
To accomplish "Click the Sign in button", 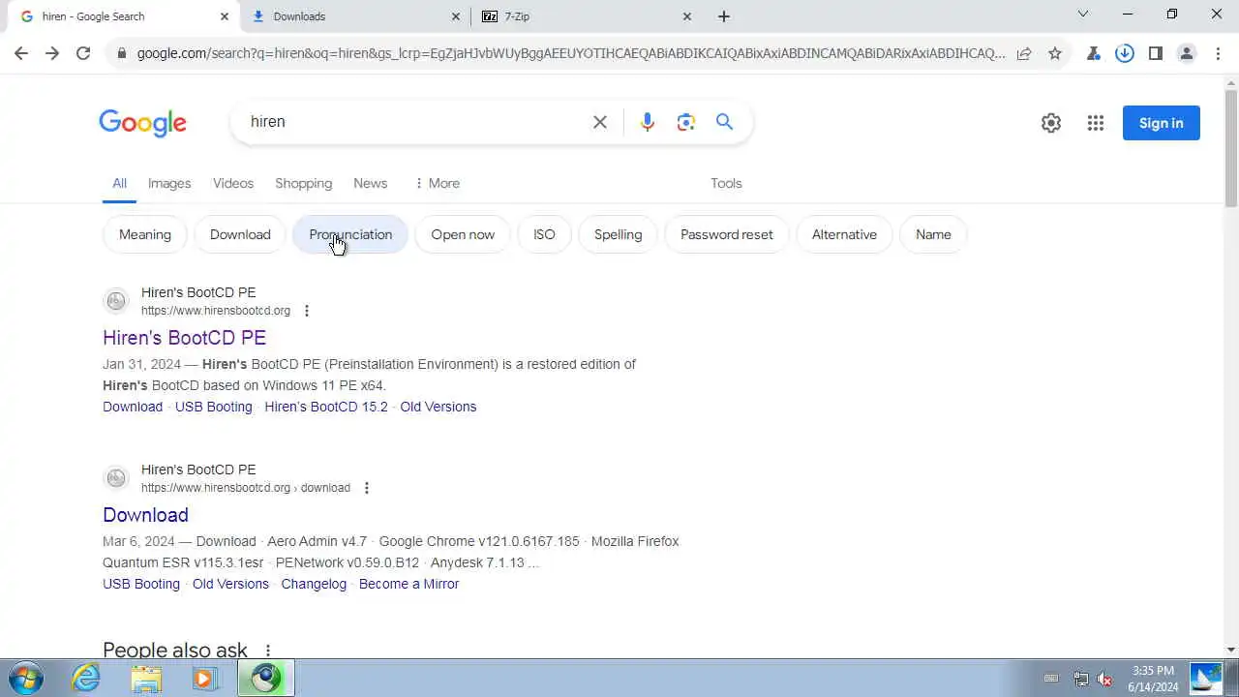I will tap(1162, 123).
